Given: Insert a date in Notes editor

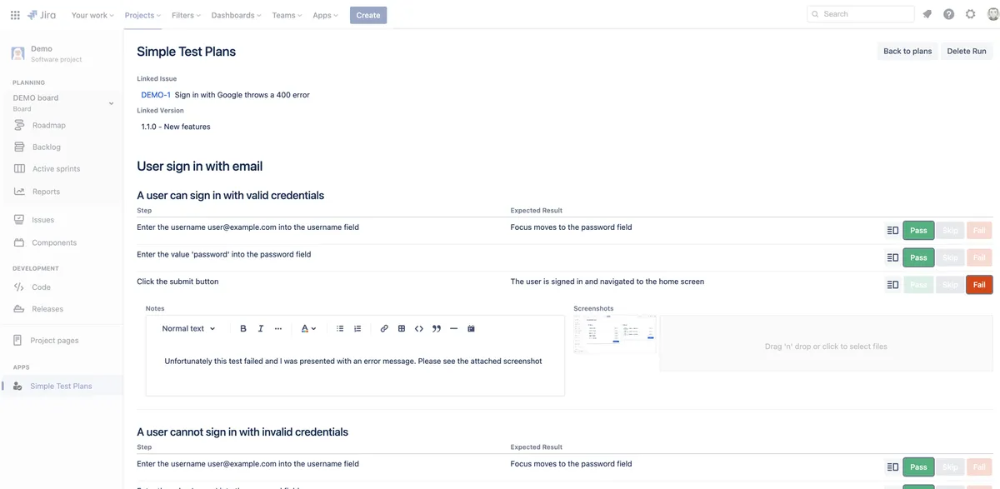Looking at the screenshot, I should (x=471, y=328).
